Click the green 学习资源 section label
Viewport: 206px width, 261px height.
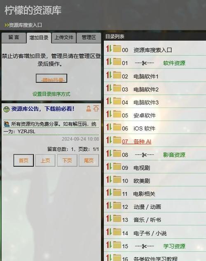coord(174,246)
